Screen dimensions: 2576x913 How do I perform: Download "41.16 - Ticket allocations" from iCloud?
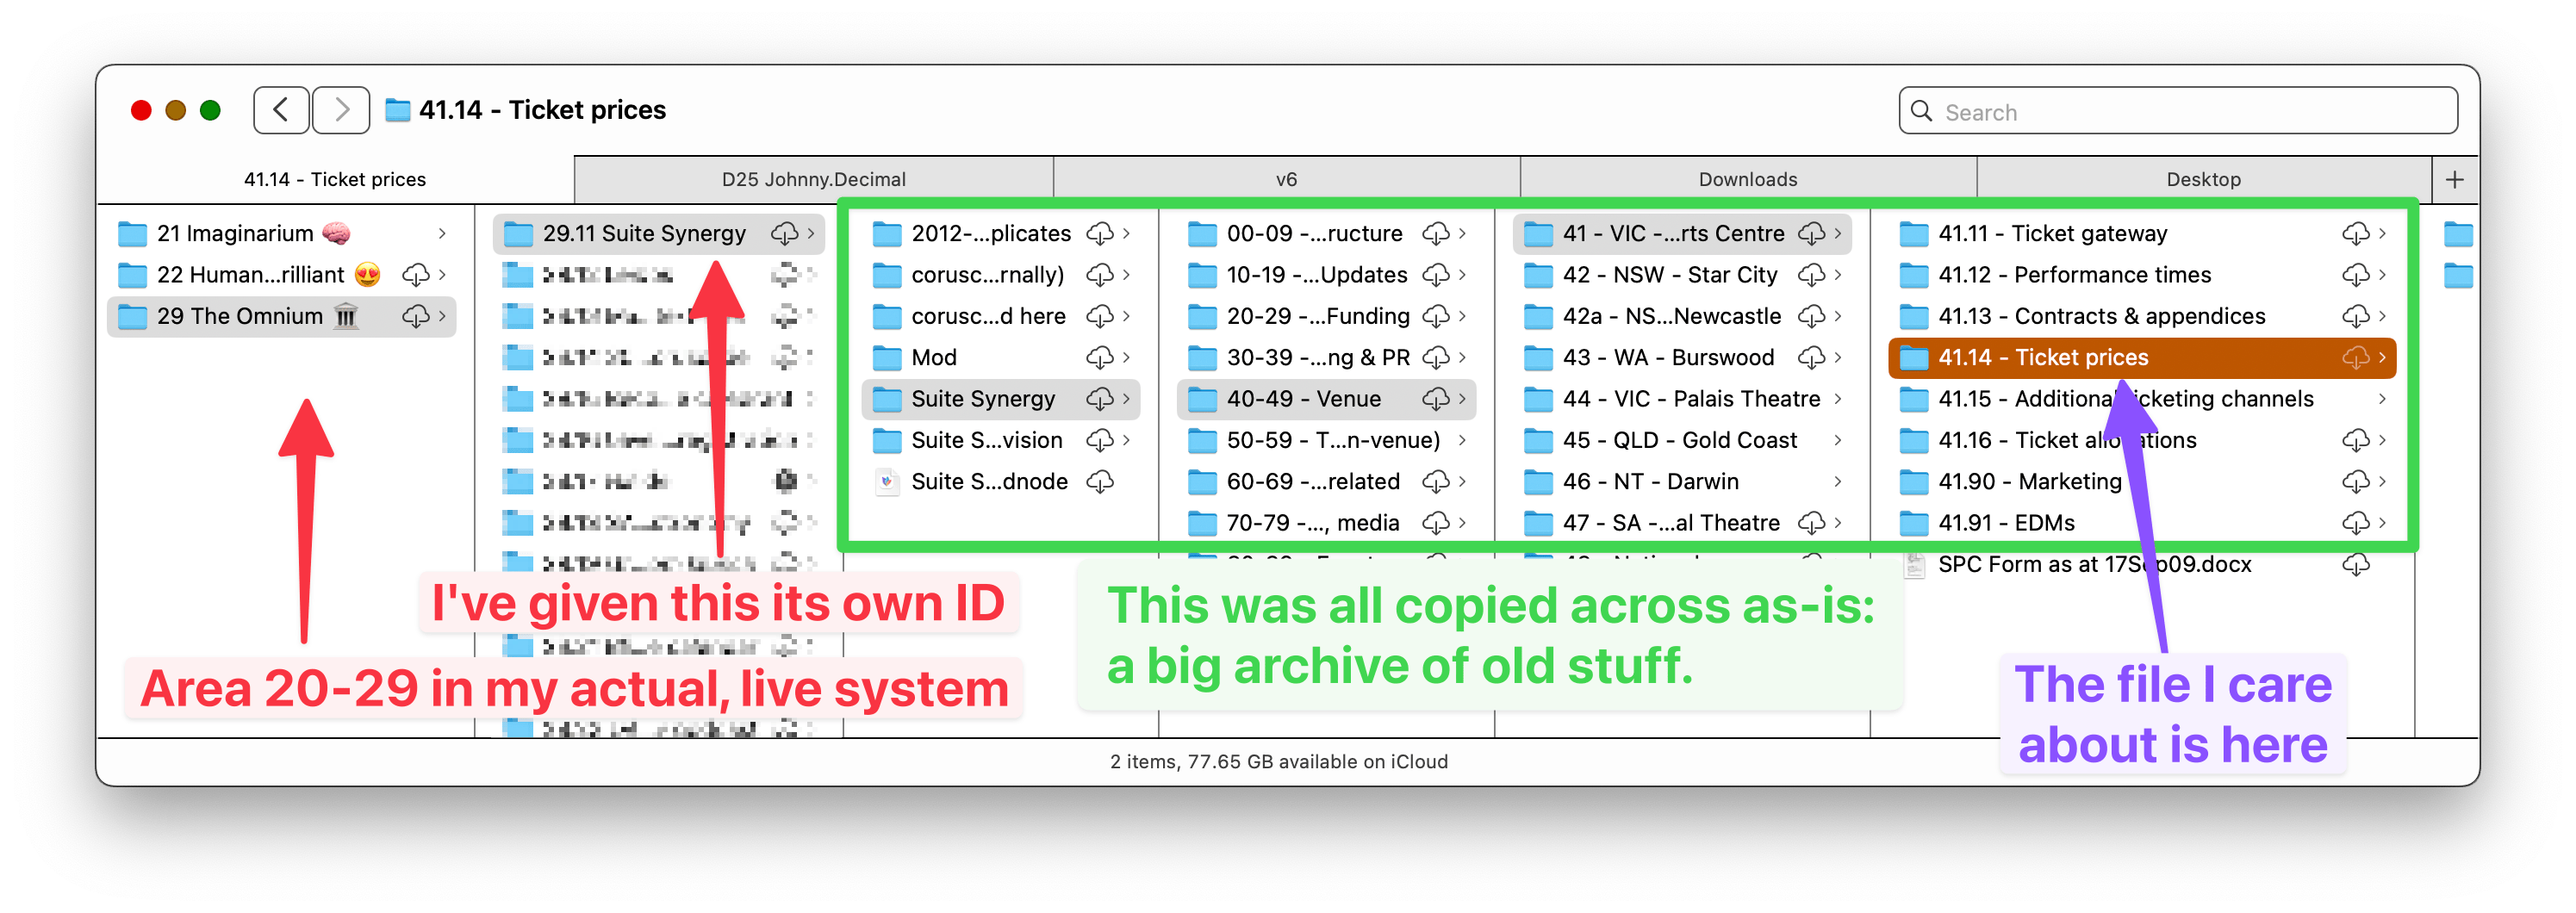click(x=2356, y=440)
